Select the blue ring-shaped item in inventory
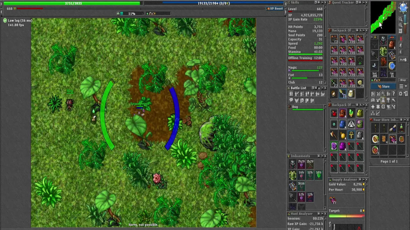 click(x=392, y=66)
